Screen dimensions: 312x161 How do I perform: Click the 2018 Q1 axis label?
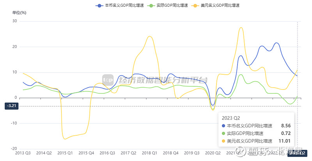coord(149,153)
